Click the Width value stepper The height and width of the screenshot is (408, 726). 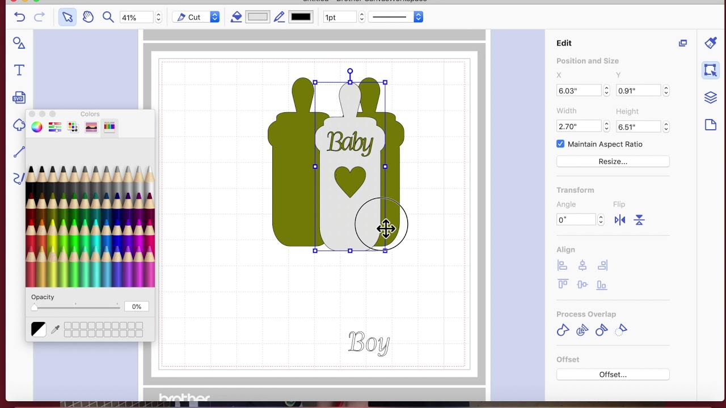[606, 126]
